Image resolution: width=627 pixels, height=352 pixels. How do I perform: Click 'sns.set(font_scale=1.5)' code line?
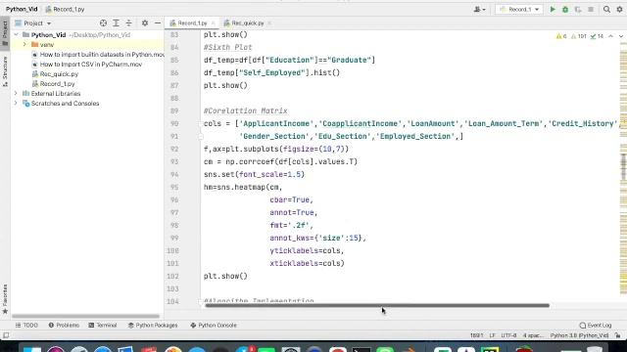tap(254, 174)
